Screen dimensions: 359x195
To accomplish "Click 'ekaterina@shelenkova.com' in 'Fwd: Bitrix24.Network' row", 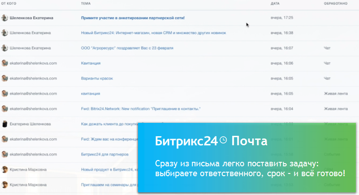I will coord(33,109).
